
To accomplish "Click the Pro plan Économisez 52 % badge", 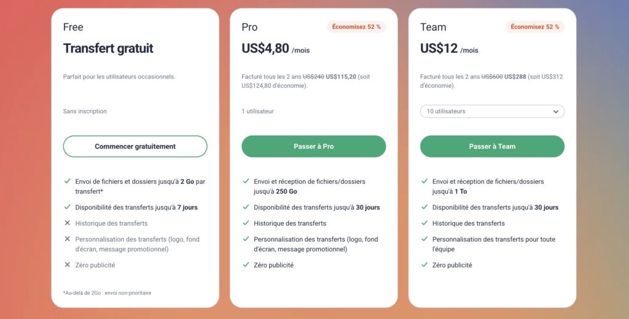I will 356,26.
